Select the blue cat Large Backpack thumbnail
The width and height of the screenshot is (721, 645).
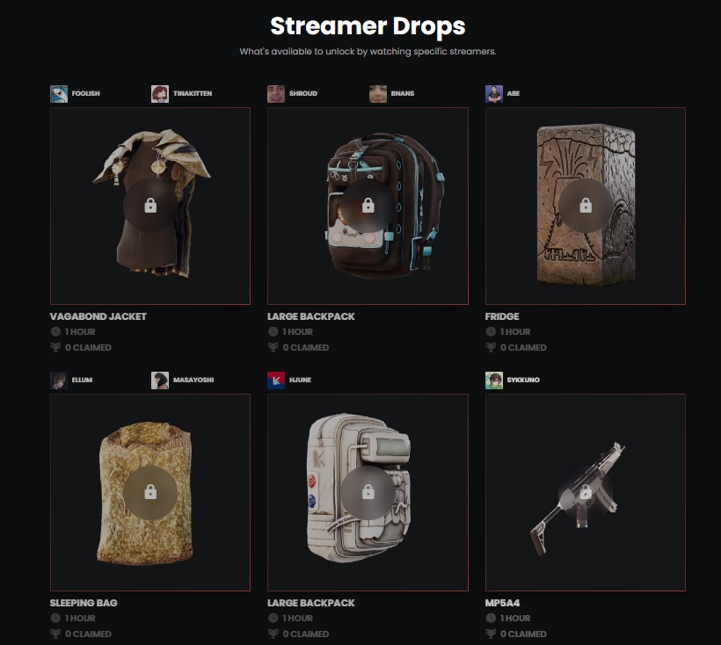click(x=368, y=206)
